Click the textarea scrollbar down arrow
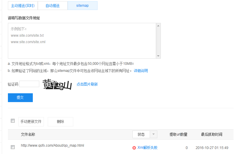The image size is (242, 154). click(158, 56)
